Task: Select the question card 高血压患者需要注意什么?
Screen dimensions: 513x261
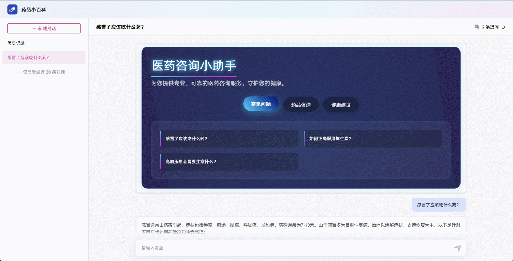Action: 229,162
